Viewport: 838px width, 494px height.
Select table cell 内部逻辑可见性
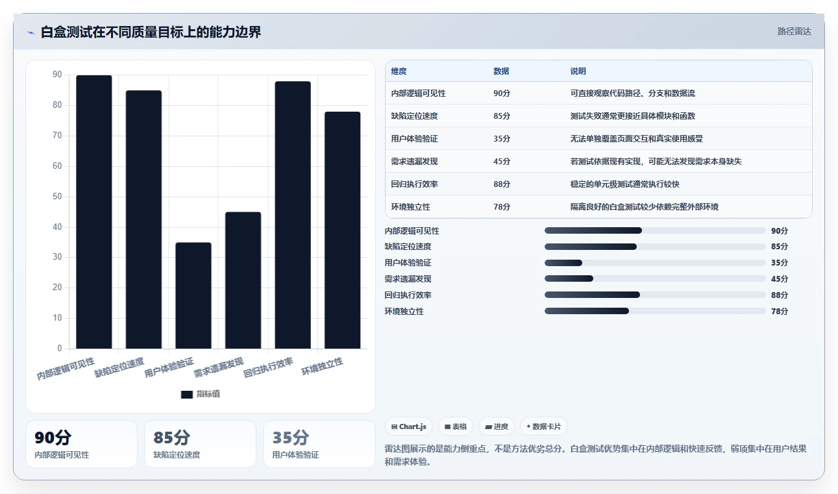tap(419, 93)
